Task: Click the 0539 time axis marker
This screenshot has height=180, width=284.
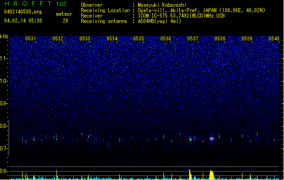Action: coord(247,39)
